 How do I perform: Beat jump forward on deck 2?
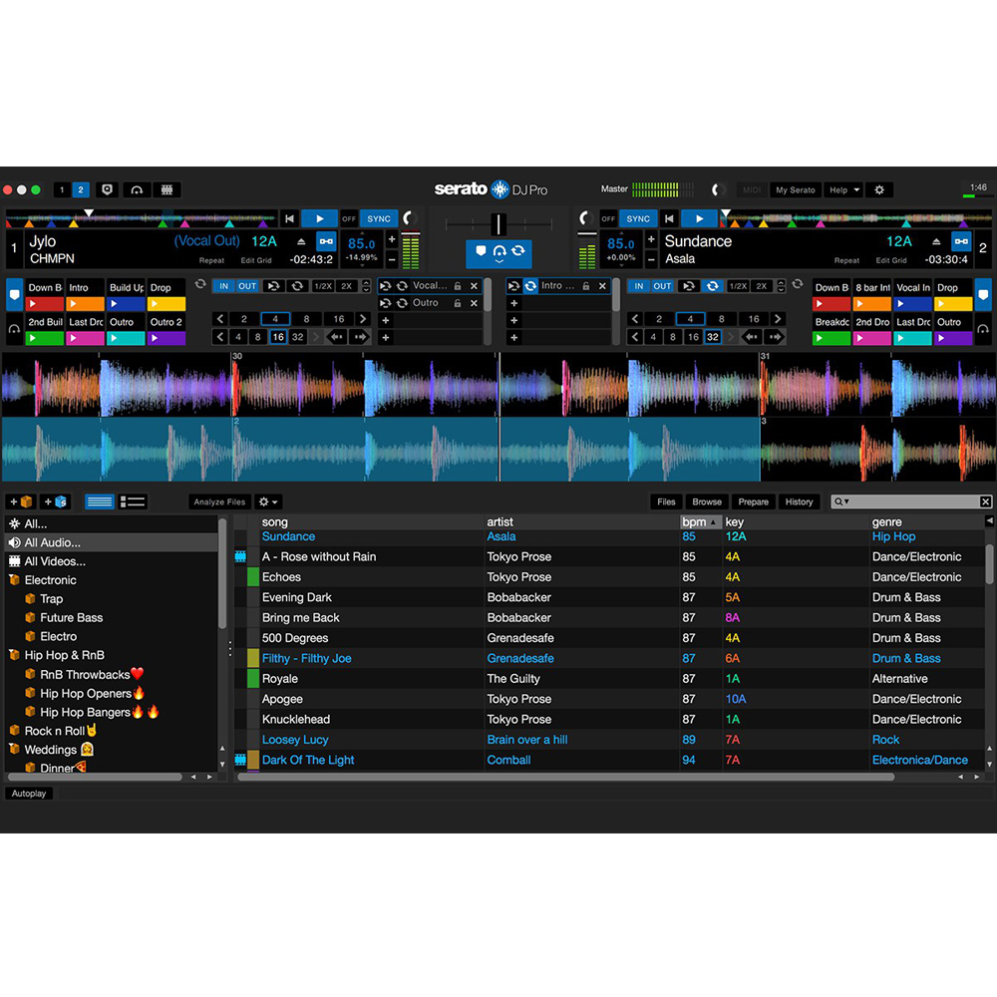pos(775,337)
